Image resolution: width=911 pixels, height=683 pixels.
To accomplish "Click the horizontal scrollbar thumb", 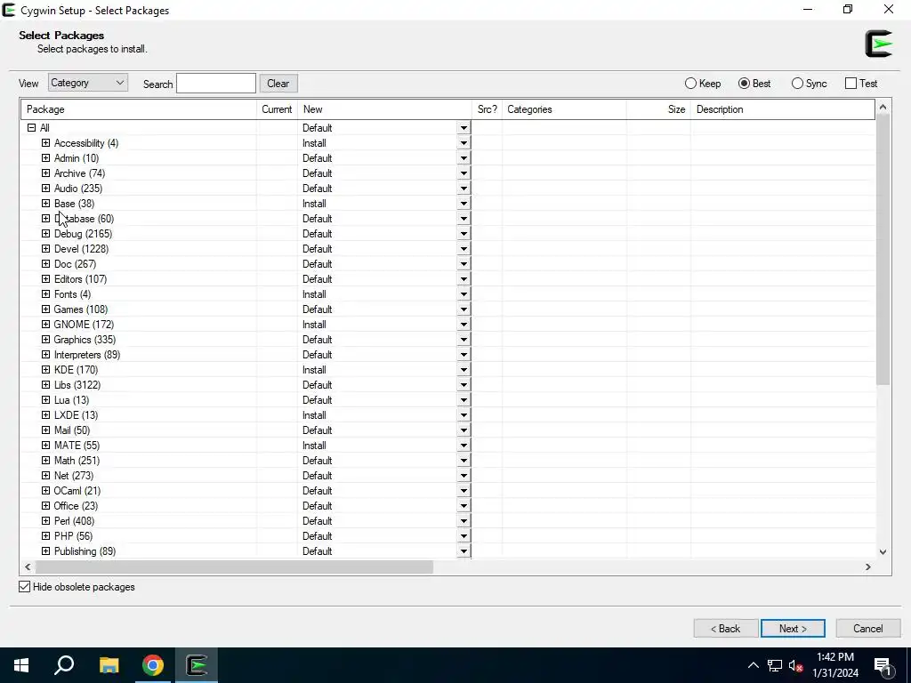I will [x=234, y=566].
